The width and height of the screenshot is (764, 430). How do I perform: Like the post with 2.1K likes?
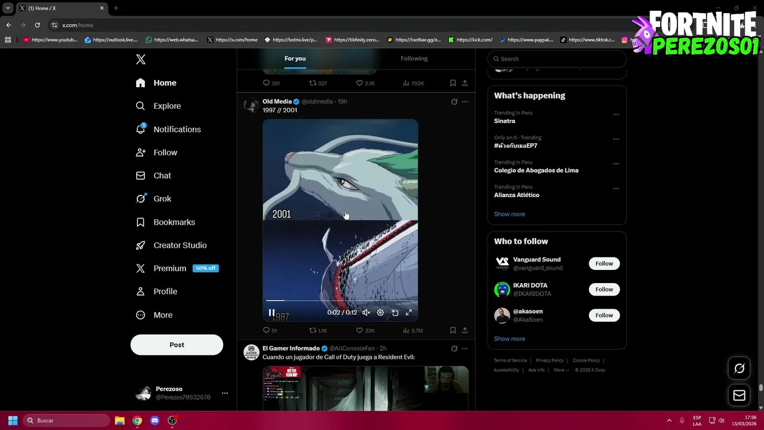(365, 83)
